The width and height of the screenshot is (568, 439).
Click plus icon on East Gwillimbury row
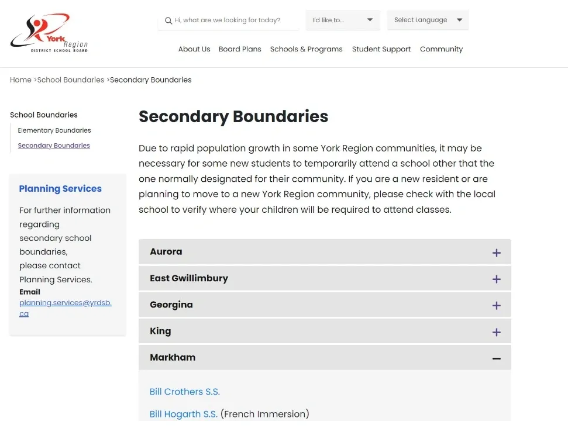click(x=496, y=279)
